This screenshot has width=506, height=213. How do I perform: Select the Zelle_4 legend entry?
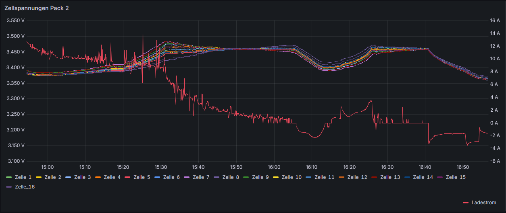tap(112, 177)
